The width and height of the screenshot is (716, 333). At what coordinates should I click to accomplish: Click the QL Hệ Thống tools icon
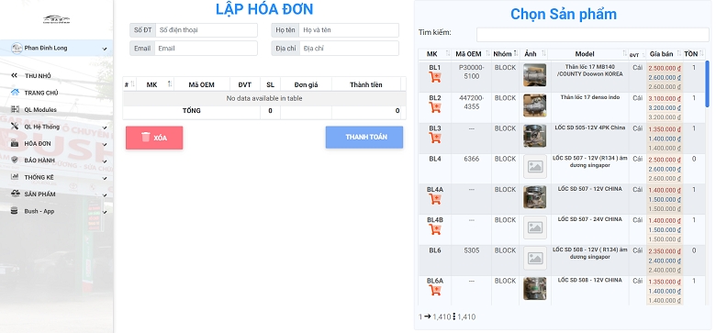point(15,127)
